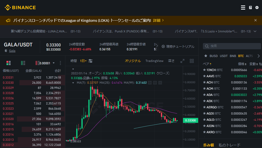Open the hamburger menu
The height and width of the screenshot is (148, 262).
[243, 8]
